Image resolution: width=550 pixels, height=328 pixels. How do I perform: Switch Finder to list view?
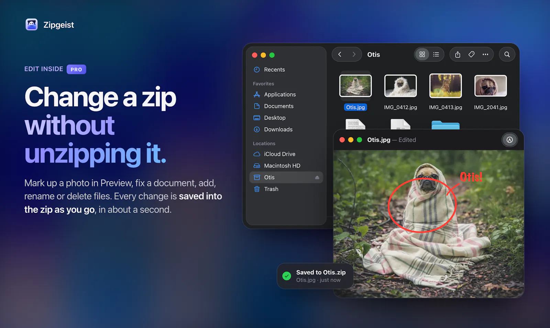pos(436,54)
